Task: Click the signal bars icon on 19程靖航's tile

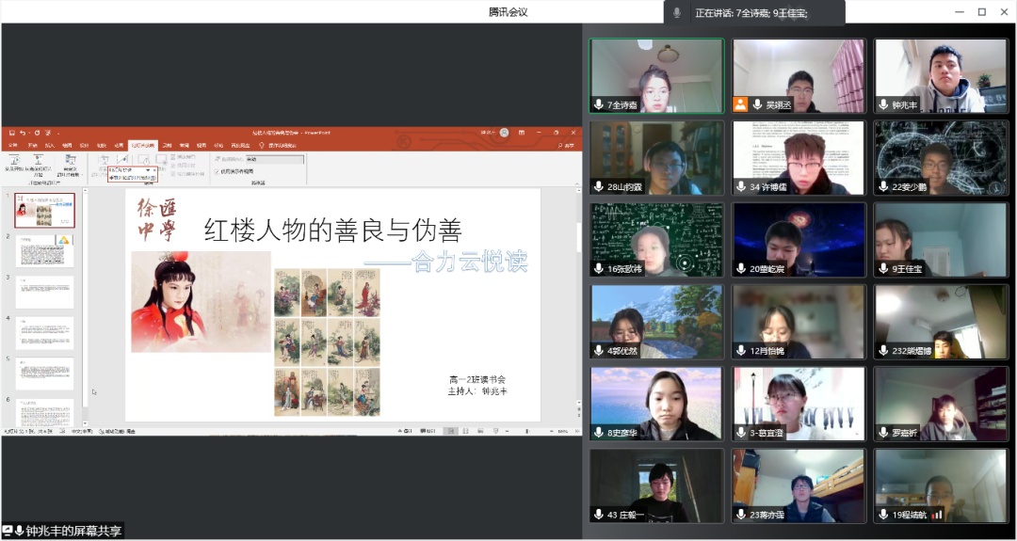Action: point(938,515)
